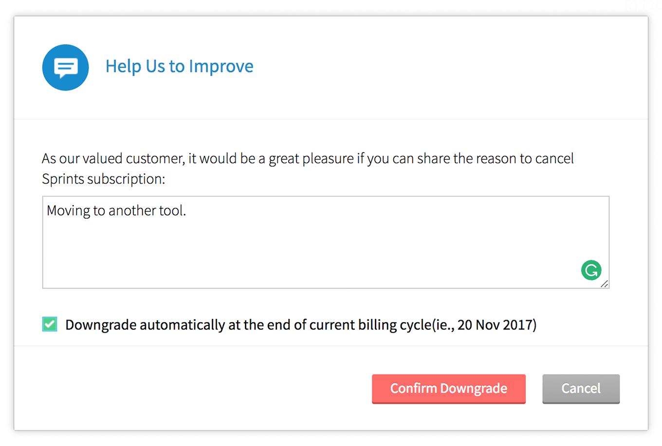Click the "Help Us to Improve" heading
The height and width of the screenshot is (446, 662).
(x=179, y=66)
